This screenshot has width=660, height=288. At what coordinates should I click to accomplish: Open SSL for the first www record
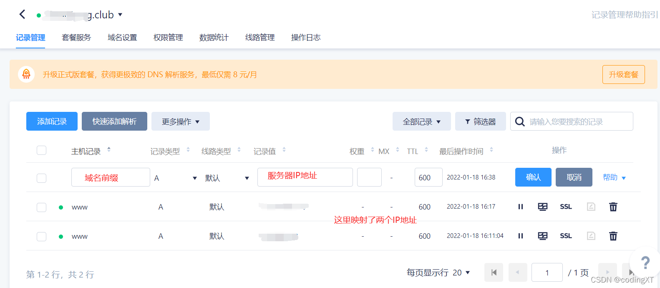566,207
